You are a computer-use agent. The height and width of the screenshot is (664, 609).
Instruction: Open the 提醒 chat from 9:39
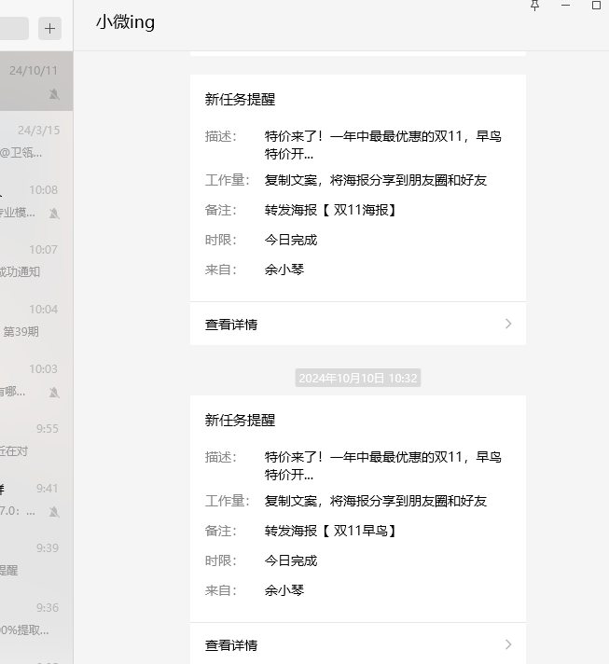click(35, 560)
